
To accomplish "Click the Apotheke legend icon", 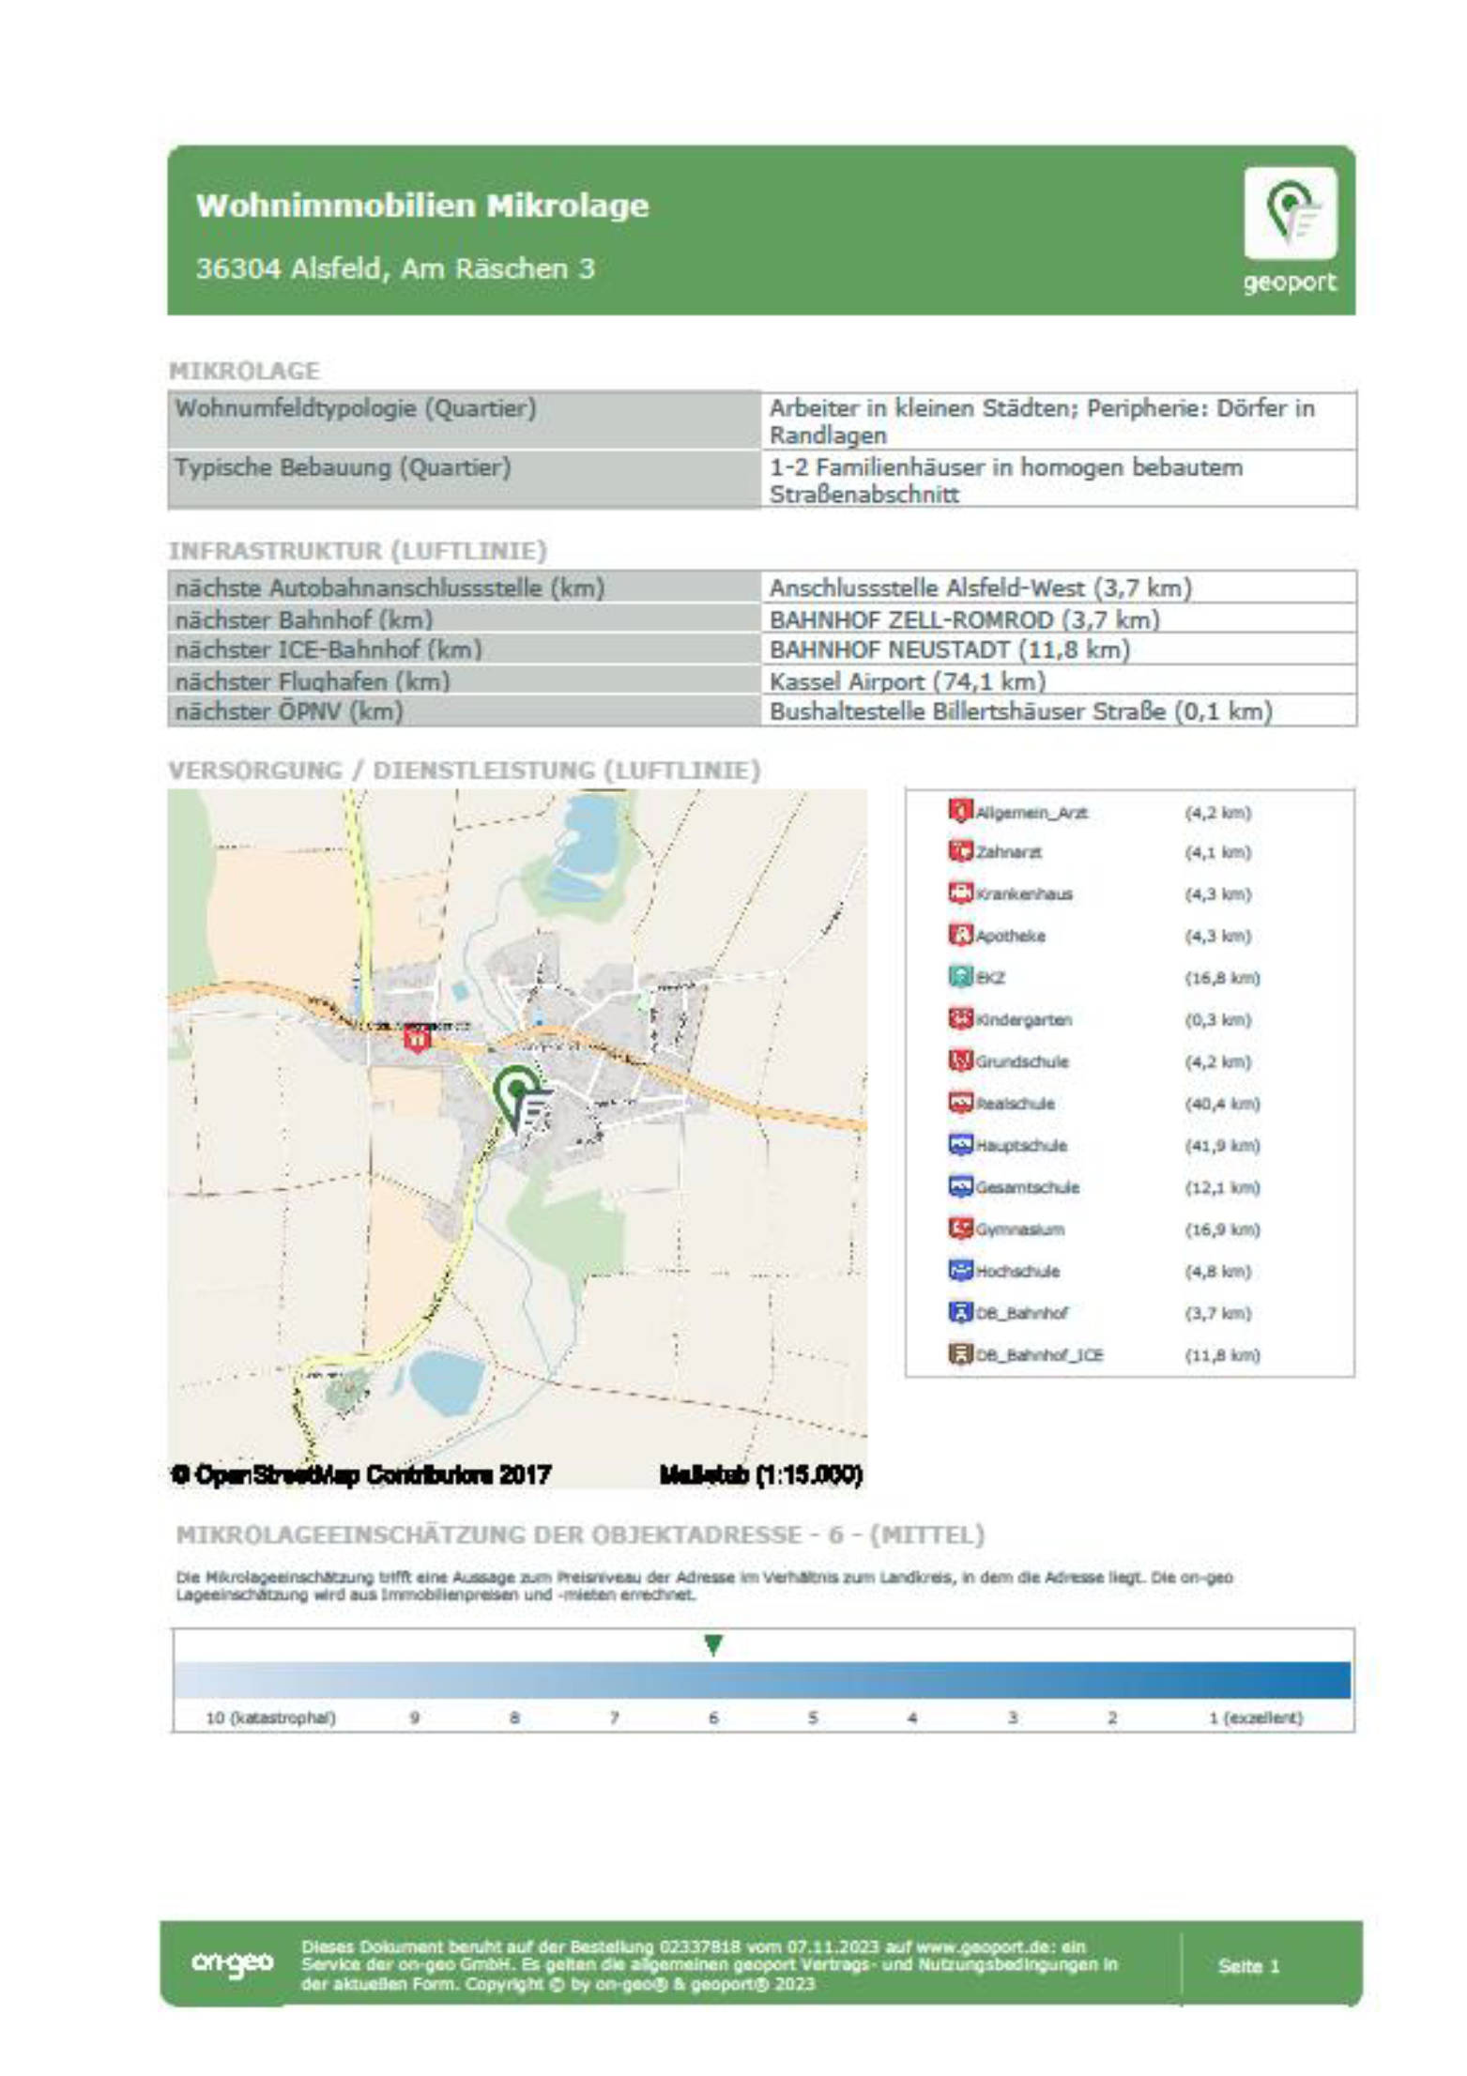I will pyautogui.click(x=959, y=935).
